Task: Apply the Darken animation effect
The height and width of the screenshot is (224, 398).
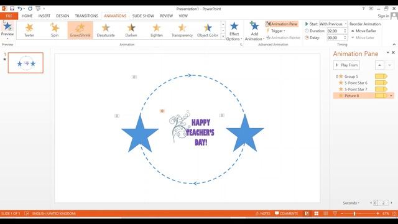Action: point(131,30)
